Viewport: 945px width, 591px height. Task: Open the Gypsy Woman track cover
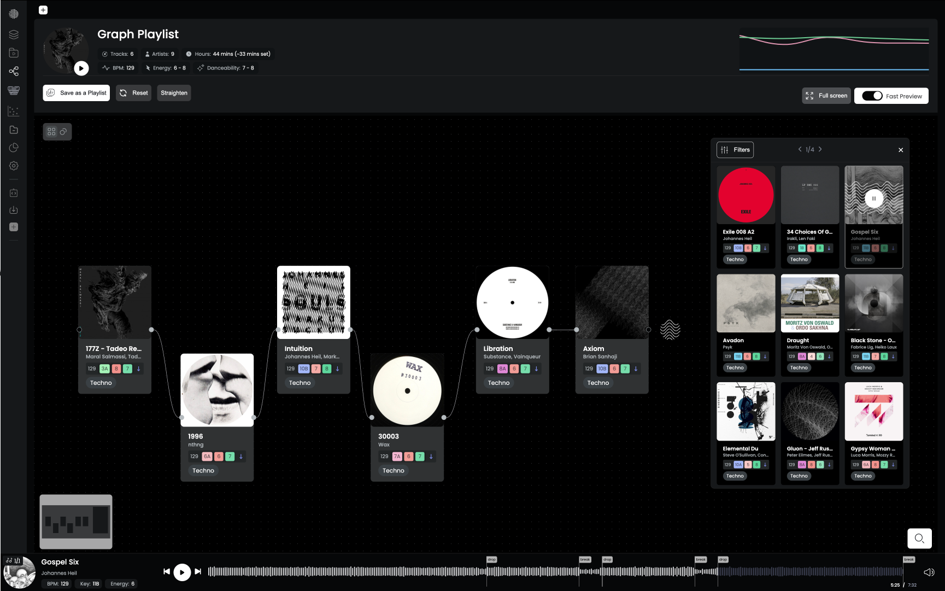click(874, 411)
